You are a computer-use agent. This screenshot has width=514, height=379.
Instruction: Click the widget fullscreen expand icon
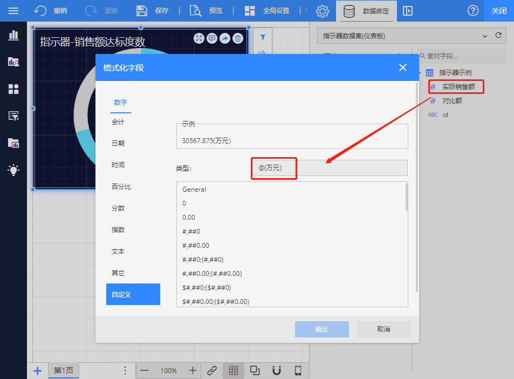point(199,38)
